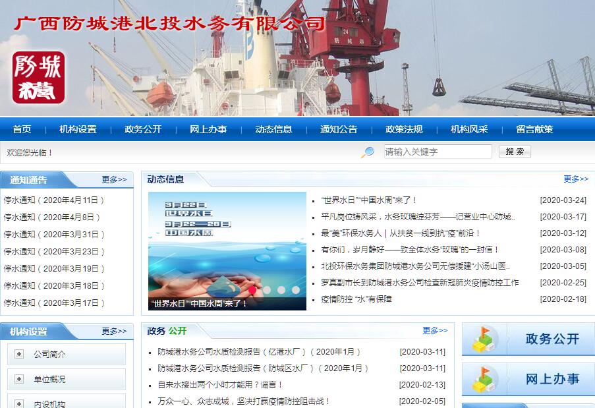Image resolution: width=595 pixels, height=408 pixels.
Task: Open 停水通知（2020年4月11日）
Action: (54, 200)
